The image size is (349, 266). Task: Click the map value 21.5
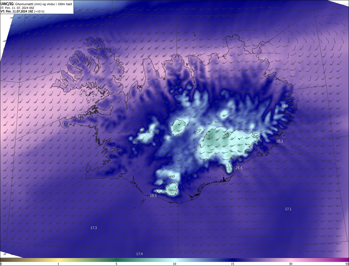click(x=239, y=168)
